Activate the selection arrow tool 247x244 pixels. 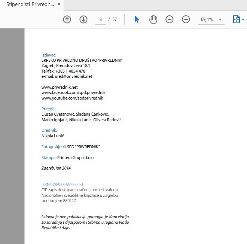(x=137, y=19)
